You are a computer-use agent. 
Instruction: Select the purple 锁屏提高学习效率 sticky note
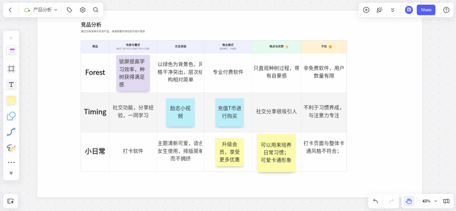pos(133,73)
